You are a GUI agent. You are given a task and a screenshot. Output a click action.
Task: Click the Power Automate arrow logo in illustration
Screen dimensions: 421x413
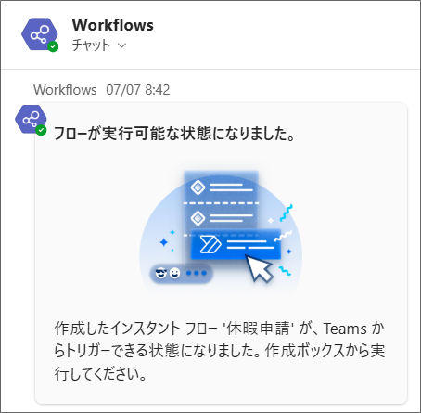(210, 244)
